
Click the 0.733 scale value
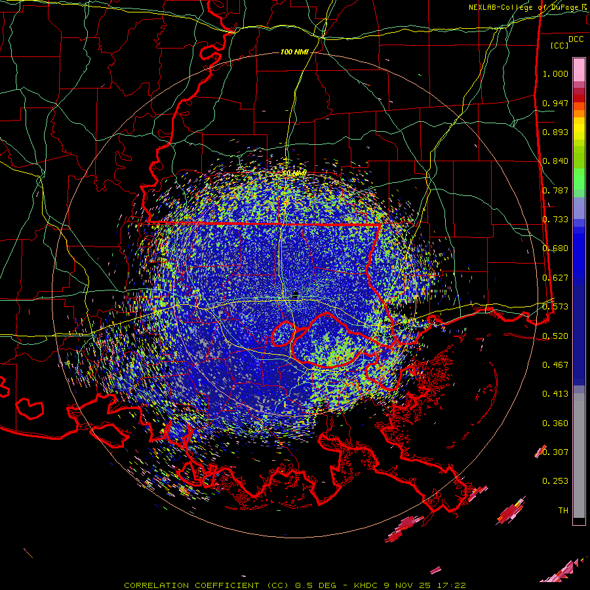click(555, 220)
